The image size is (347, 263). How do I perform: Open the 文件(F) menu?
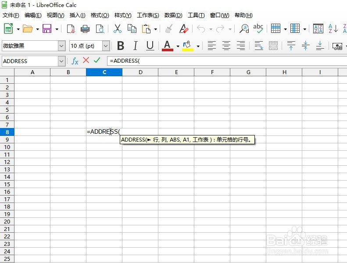click(x=11, y=15)
